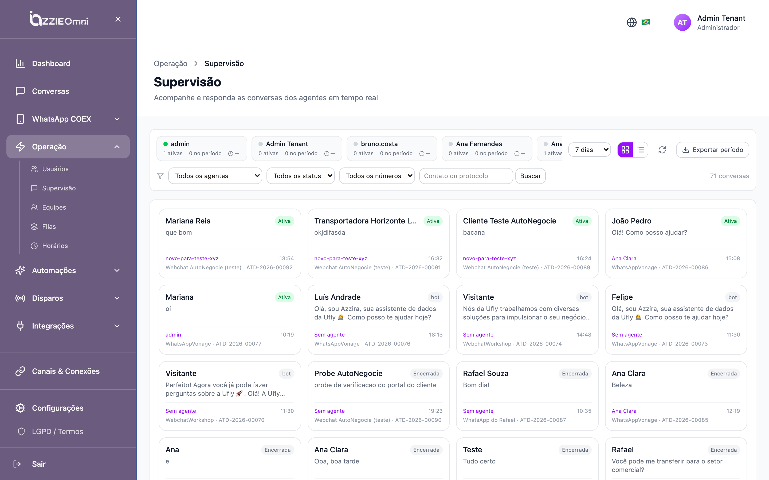This screenshot has height=480, width=769.
Task: Click Exportar período button
Action: pyautogui.click(x=712, y=150)
